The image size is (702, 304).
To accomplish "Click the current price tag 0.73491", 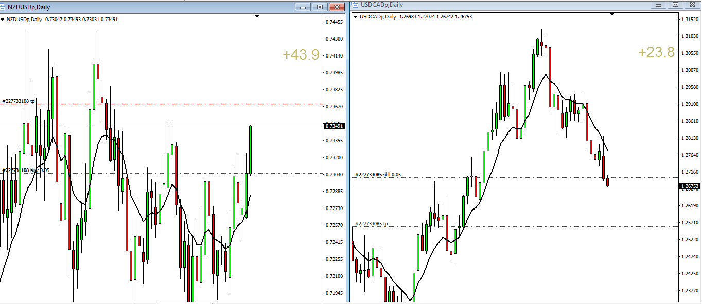I will (334, 126).
